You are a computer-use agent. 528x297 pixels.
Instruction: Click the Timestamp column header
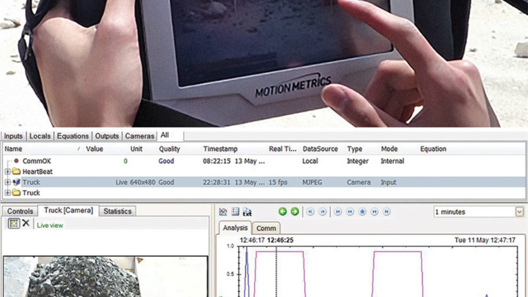click(220, 149)
